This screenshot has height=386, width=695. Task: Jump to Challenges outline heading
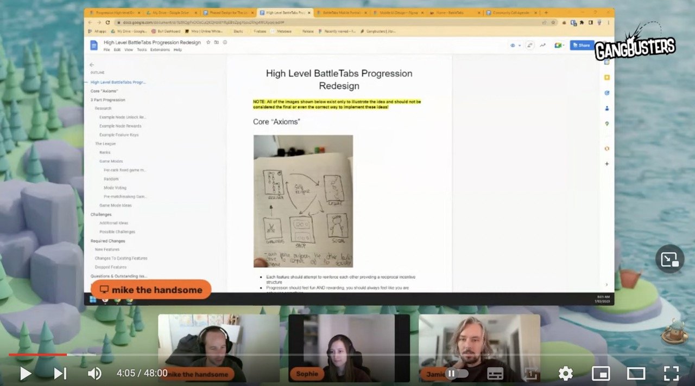click(x=101, y=214)
